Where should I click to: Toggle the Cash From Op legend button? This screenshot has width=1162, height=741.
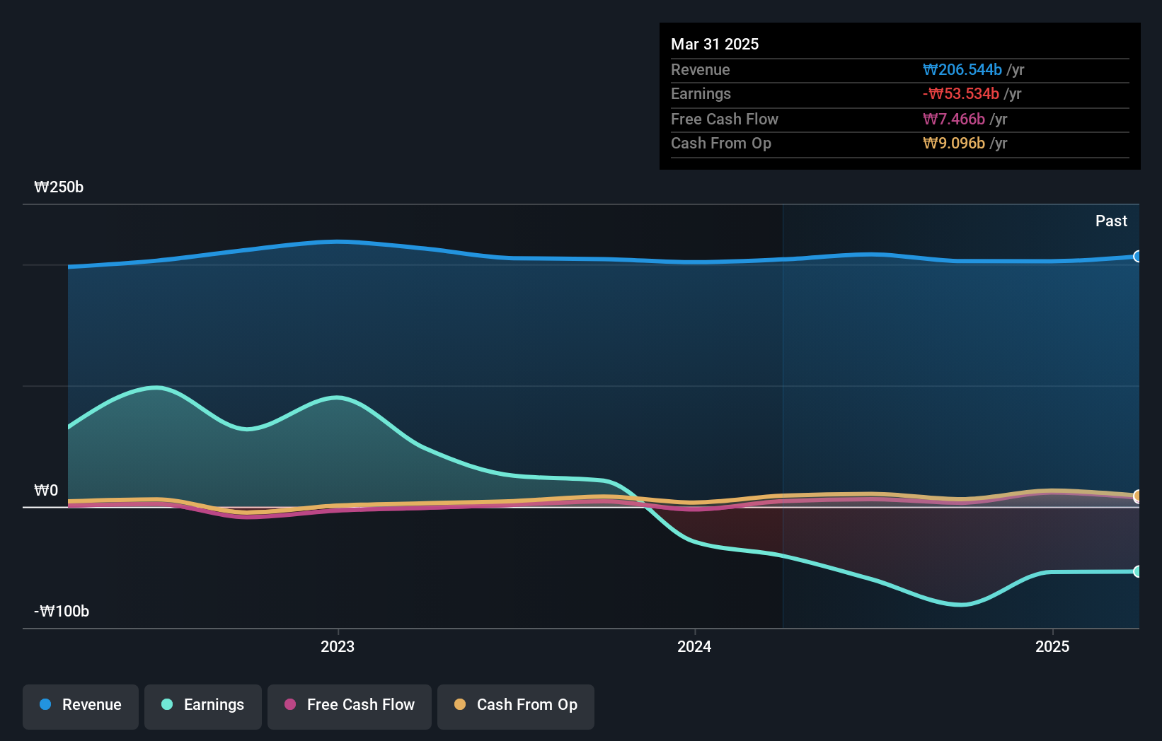(x=516, y=706)
